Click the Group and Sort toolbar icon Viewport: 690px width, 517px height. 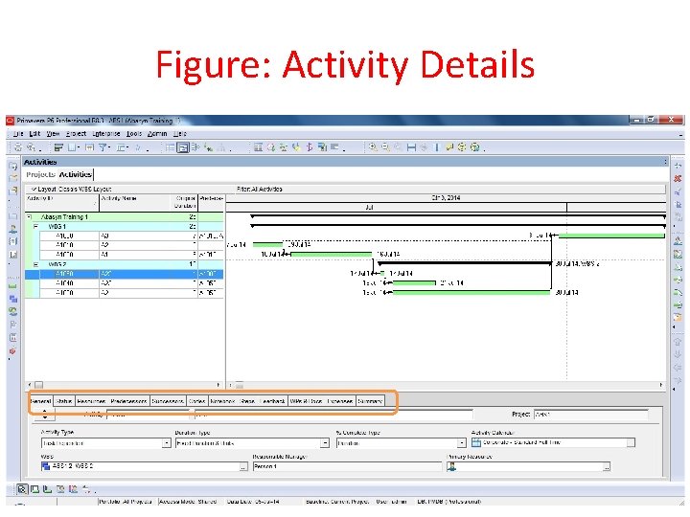tap(121, 147)
